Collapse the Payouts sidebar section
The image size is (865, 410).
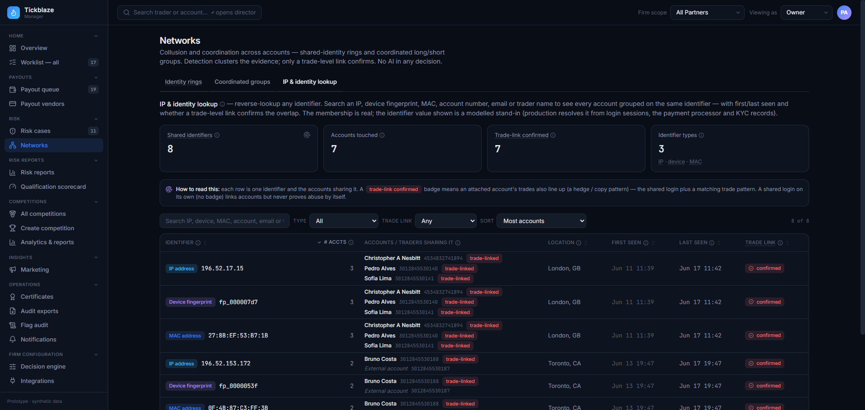[x=96, y=77]
